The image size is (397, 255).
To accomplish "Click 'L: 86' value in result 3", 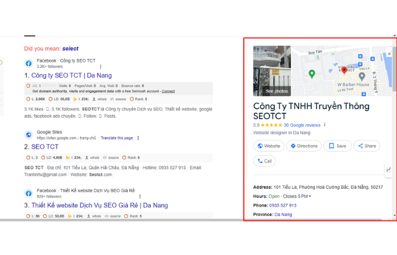I will (35, 216).
